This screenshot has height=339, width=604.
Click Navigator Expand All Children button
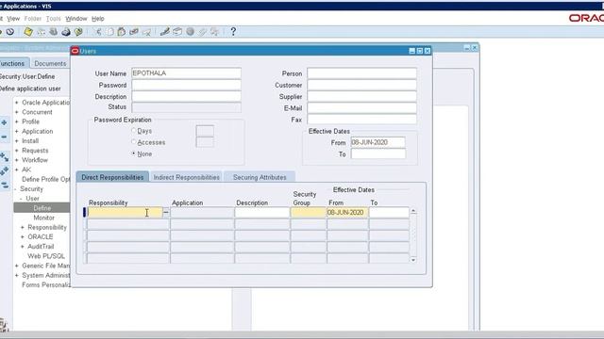coord(4,157)
